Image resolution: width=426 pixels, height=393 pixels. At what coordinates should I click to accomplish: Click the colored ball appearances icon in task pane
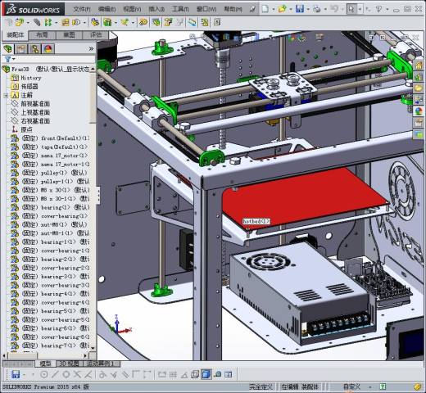(419, 111)
